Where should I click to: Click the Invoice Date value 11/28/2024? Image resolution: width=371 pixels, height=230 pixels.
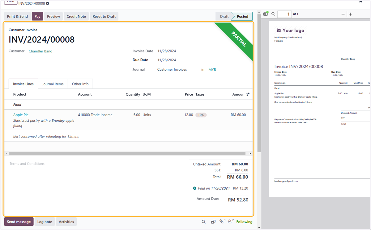point(167,51)
